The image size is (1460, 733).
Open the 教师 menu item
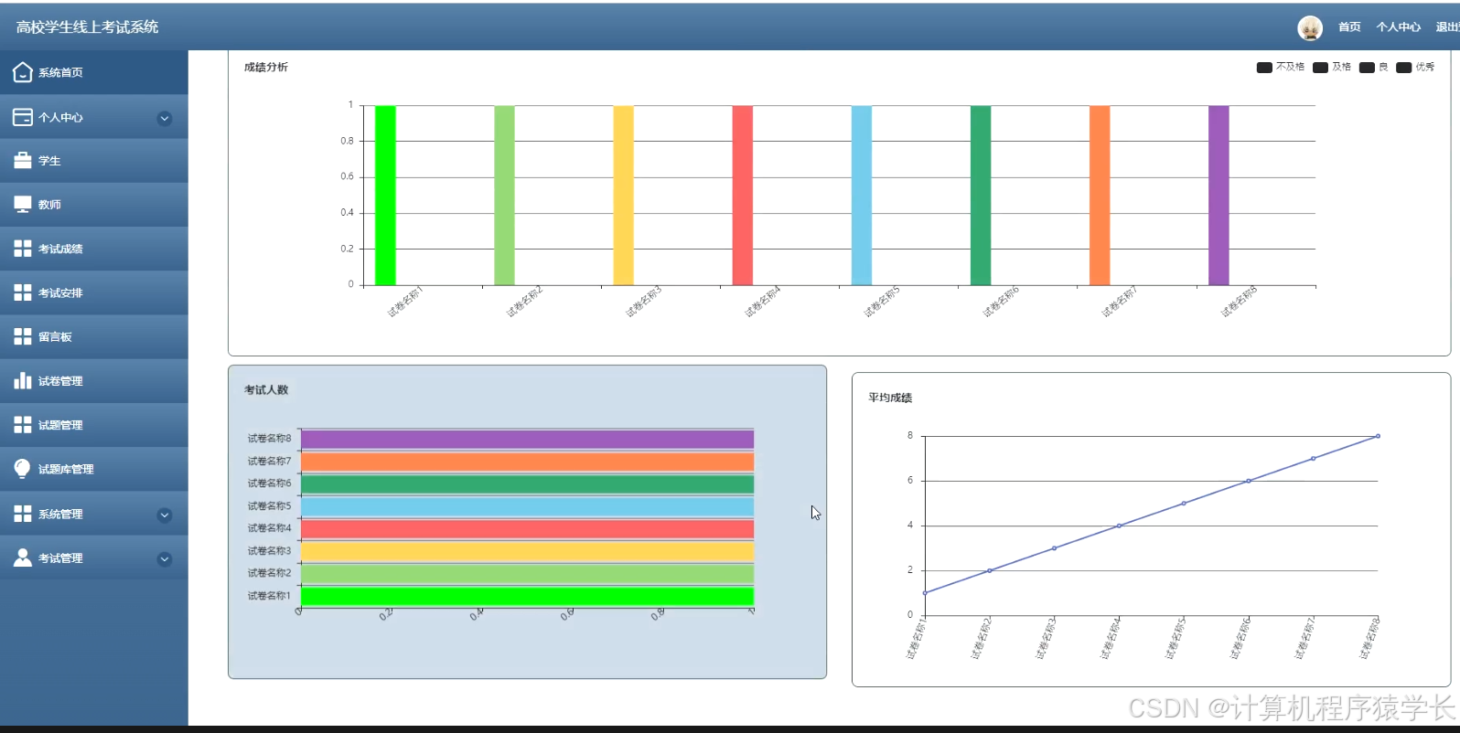(x=94, y=205)
